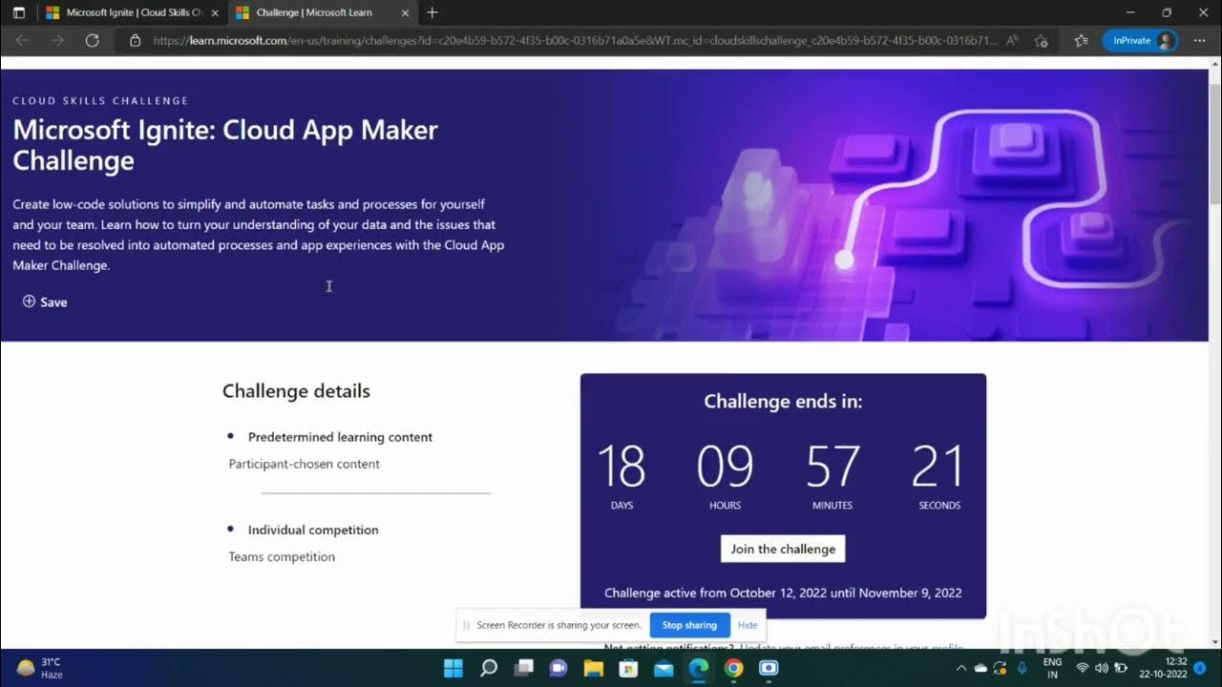Click the 57 minutes countdown value
1222x687 pixels.
832,467
